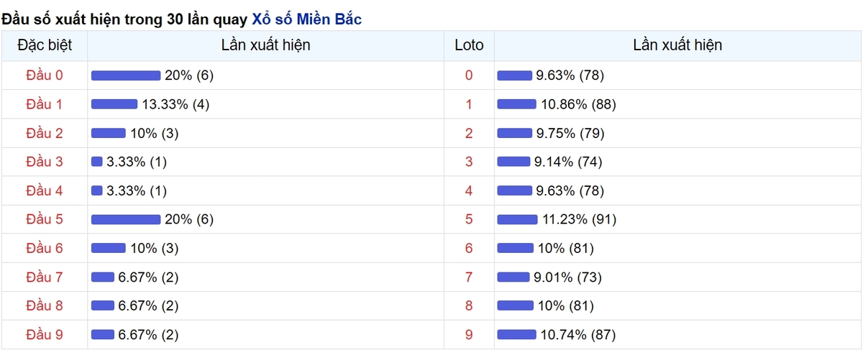Select Loto number 7 label
The image size is (863, 350).
469,277
